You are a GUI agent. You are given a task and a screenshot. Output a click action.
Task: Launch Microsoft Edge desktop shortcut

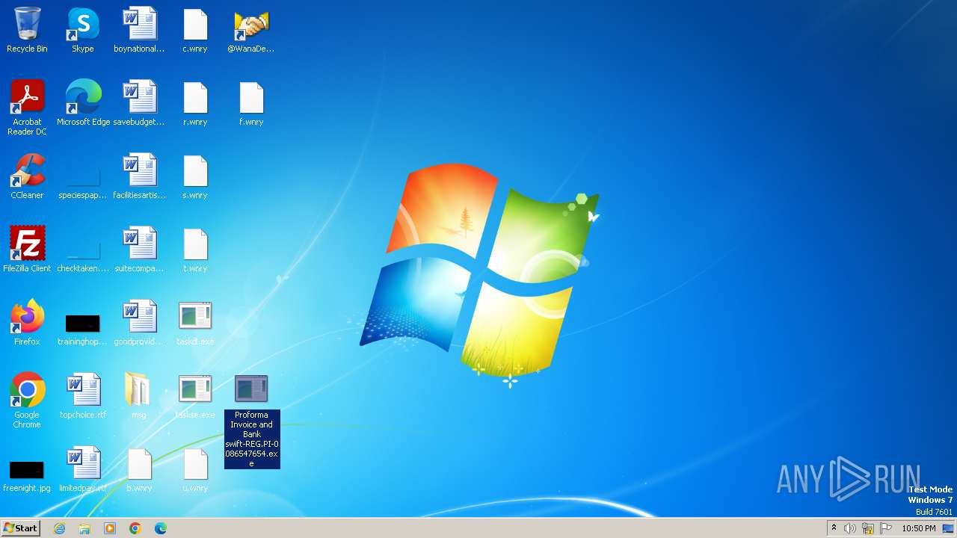pyautogui.click(x=83, y=103)
